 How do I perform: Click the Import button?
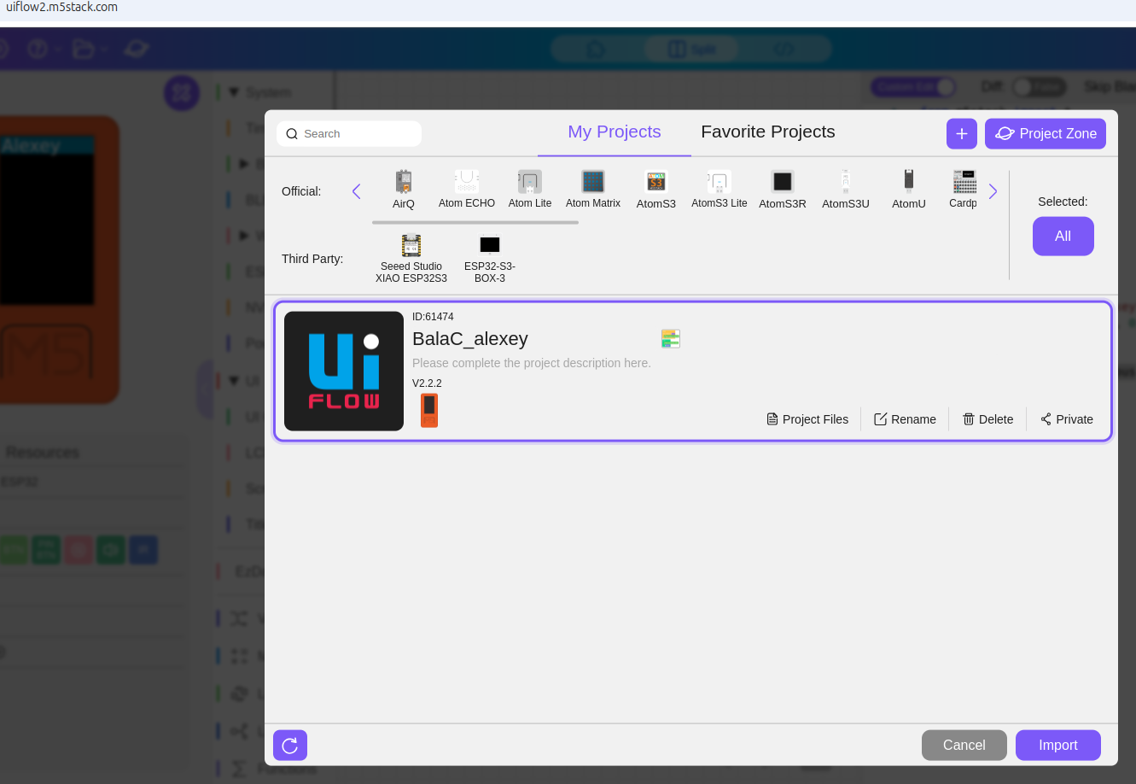coord(1058,746)
